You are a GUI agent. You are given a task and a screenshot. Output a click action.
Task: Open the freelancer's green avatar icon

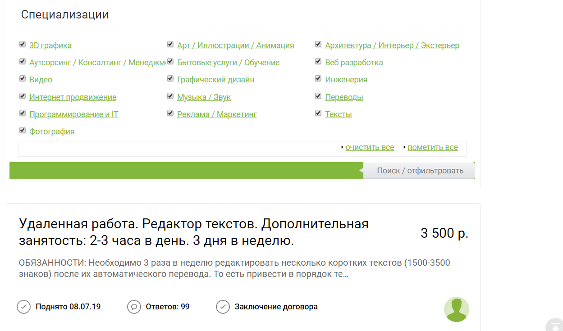[x=457, y=309]
